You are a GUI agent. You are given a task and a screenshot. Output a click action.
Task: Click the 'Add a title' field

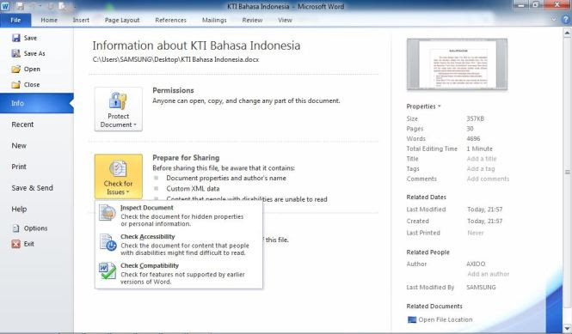[x=482, y=159]
